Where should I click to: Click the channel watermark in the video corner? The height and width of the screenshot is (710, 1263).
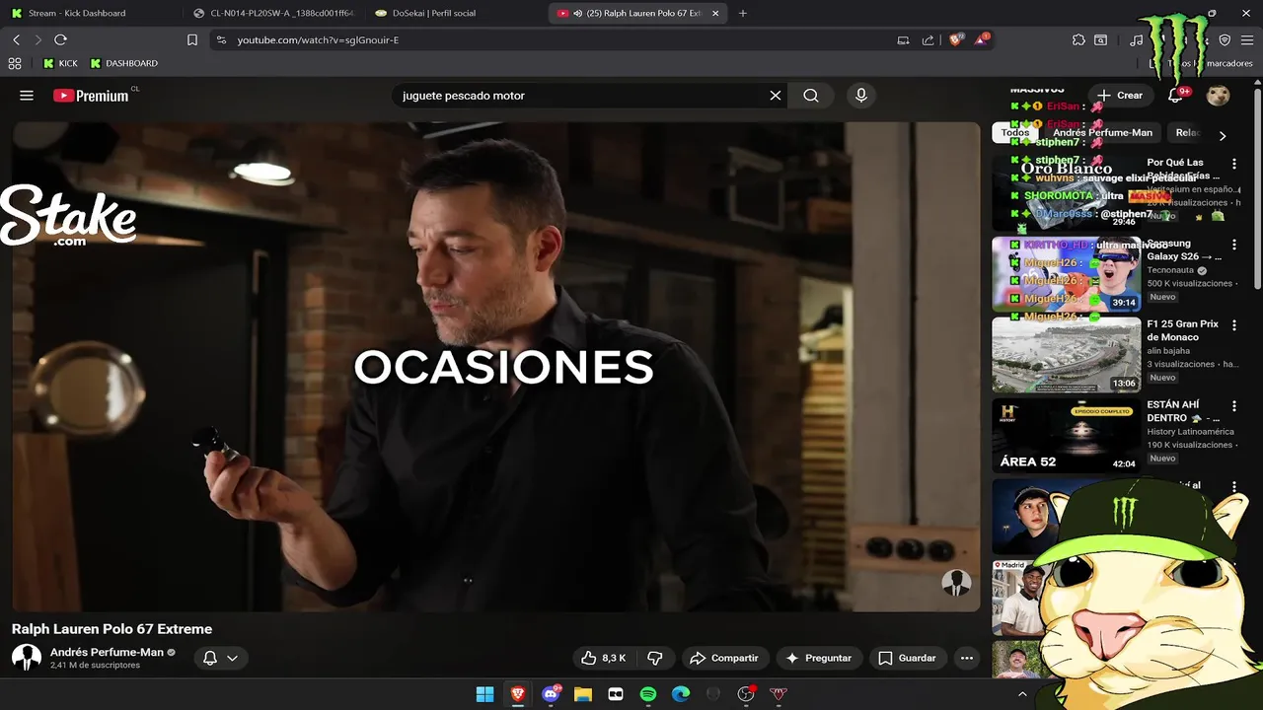point(956,583)
